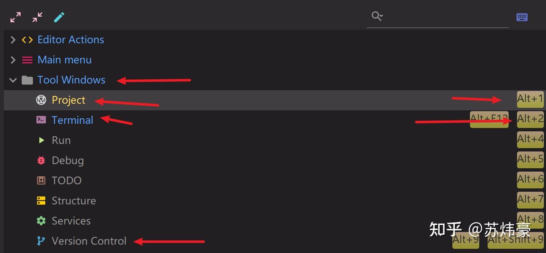Viewport: 546px width, 253px height.
Task: Click the Expand All icon
Action: [x=16, y=17]
